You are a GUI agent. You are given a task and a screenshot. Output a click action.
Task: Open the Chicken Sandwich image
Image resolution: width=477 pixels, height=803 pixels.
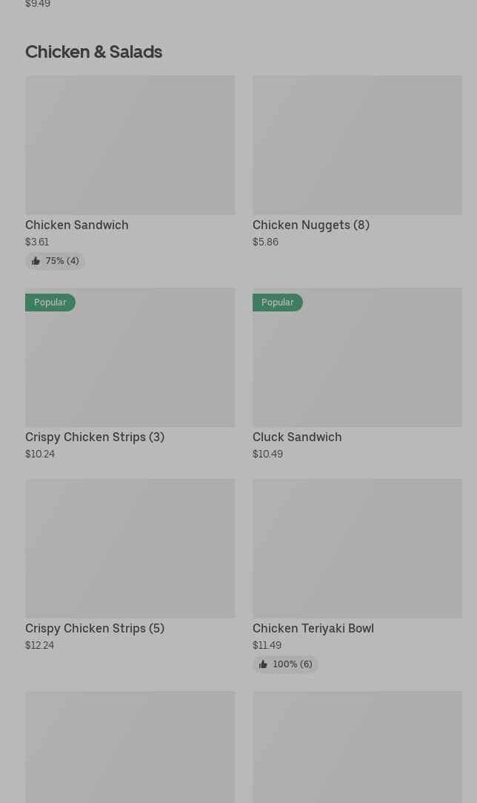pos(130,145)
